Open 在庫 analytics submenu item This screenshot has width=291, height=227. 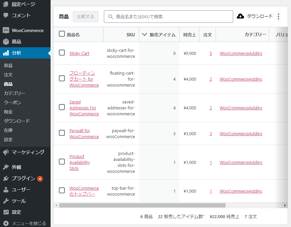click(8, 130)
